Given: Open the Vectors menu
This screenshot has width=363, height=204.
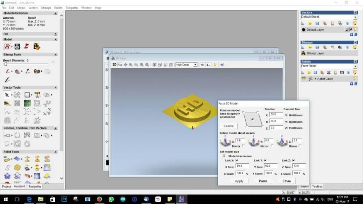Looking at the screenshot, I should 33,8.
